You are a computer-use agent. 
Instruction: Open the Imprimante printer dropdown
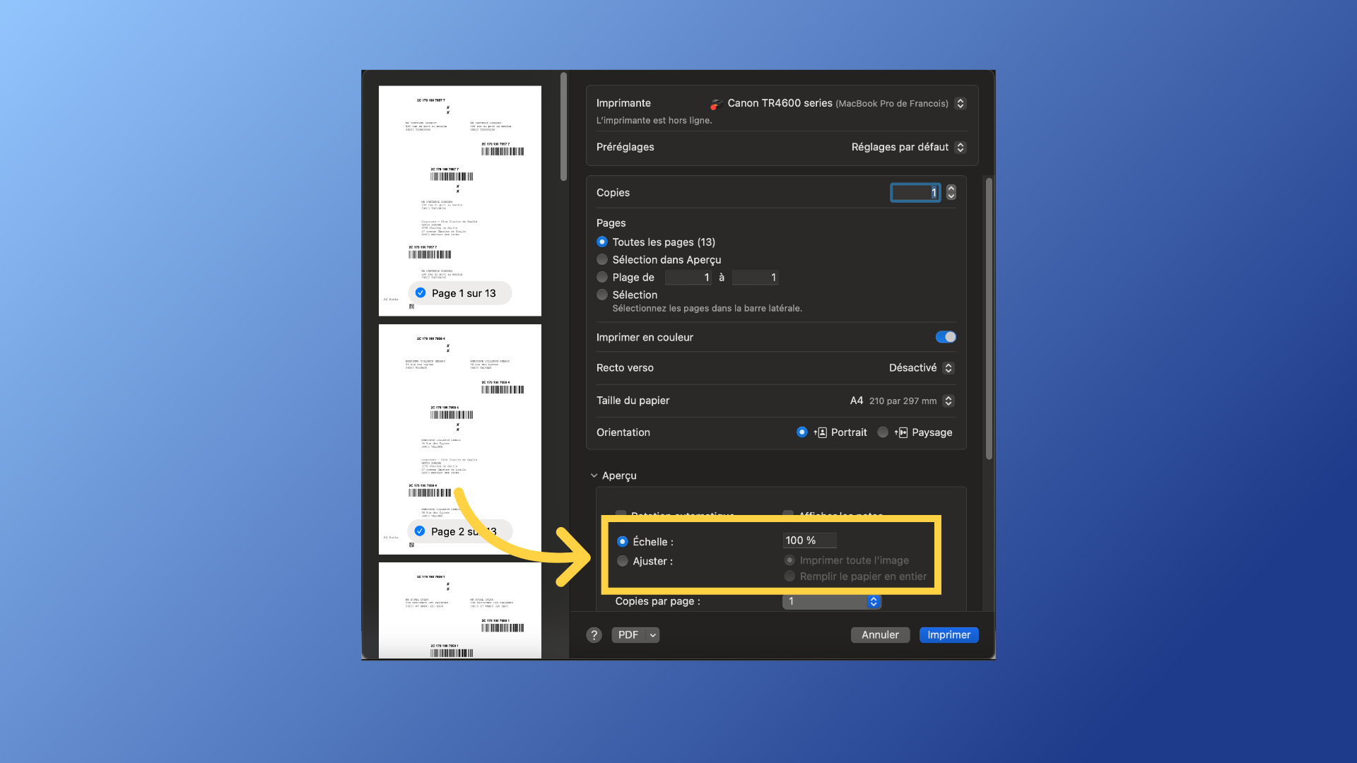click(x=960, y=103)
